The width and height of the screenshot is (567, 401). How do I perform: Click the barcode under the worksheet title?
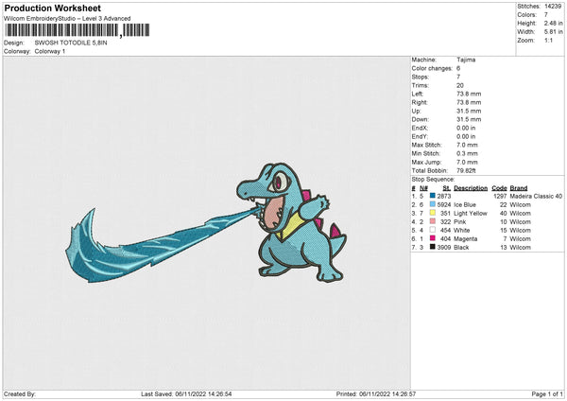coord(77,30)
